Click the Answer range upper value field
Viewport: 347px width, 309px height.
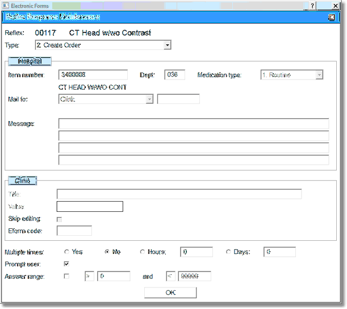coord(195,276)
